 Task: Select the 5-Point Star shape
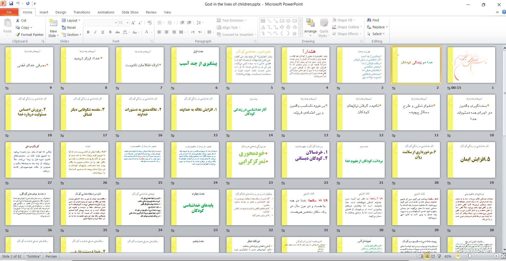295,33
